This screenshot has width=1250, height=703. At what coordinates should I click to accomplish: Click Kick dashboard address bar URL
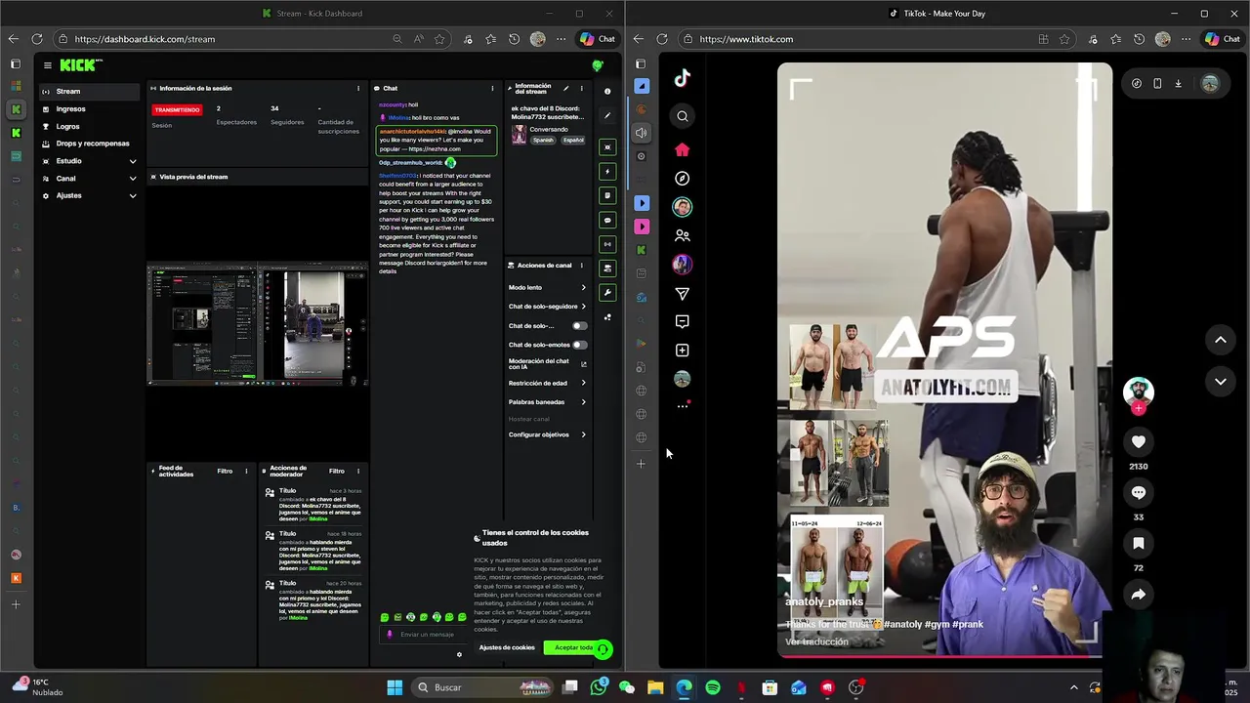click(145, 39)
